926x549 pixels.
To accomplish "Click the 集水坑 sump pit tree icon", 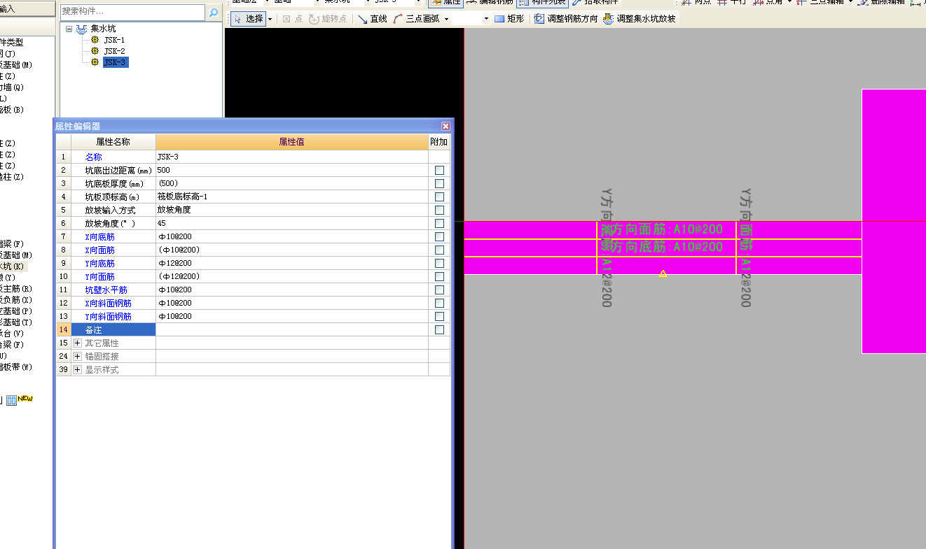I will (82, 29).
